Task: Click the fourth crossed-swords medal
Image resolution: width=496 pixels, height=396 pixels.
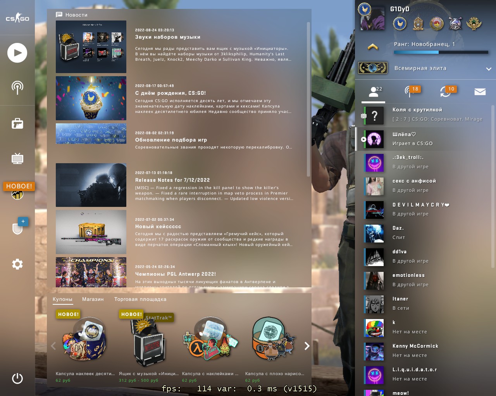Action: [x=455, y=24]
